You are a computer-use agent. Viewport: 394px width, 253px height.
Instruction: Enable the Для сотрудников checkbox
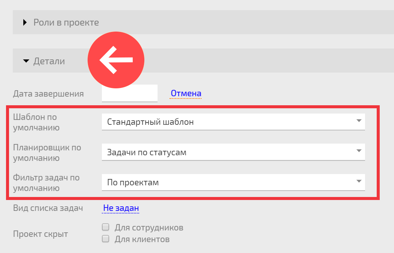pos(106,227)
